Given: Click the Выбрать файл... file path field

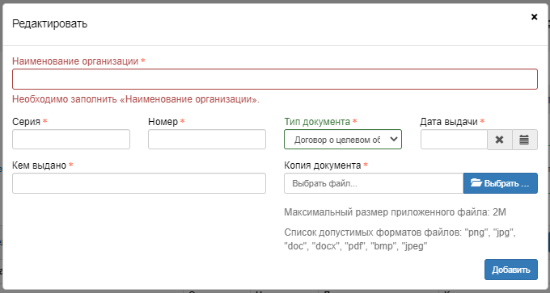Looking at the screenshot, I should [x=374, y=183].
